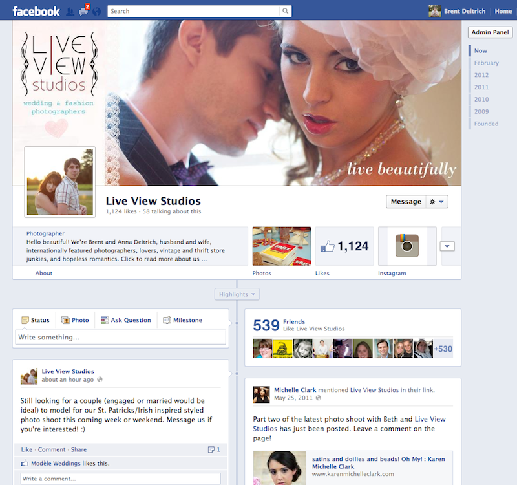Select the Ask Question composer tab

125,320
